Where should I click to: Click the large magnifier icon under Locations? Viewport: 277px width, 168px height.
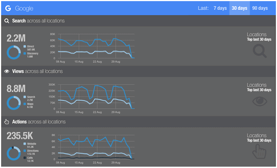(x=260, y=51)
